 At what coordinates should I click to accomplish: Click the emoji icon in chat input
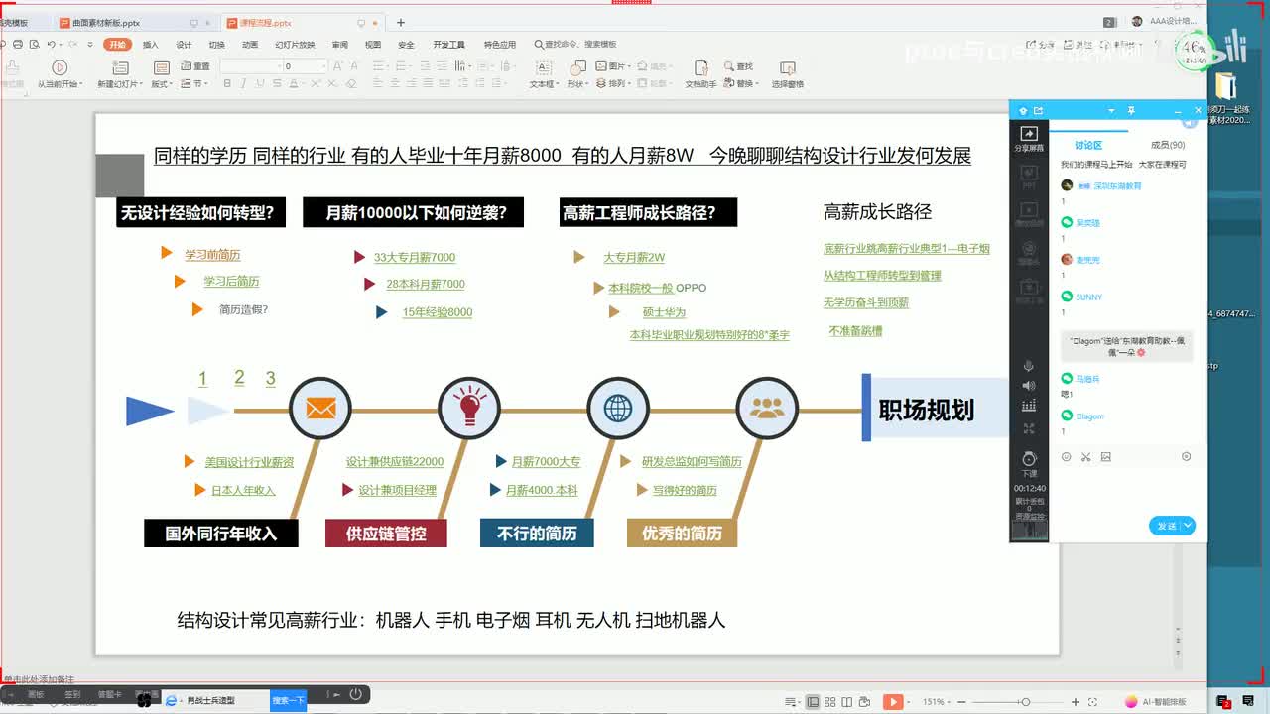[1067, 457]
